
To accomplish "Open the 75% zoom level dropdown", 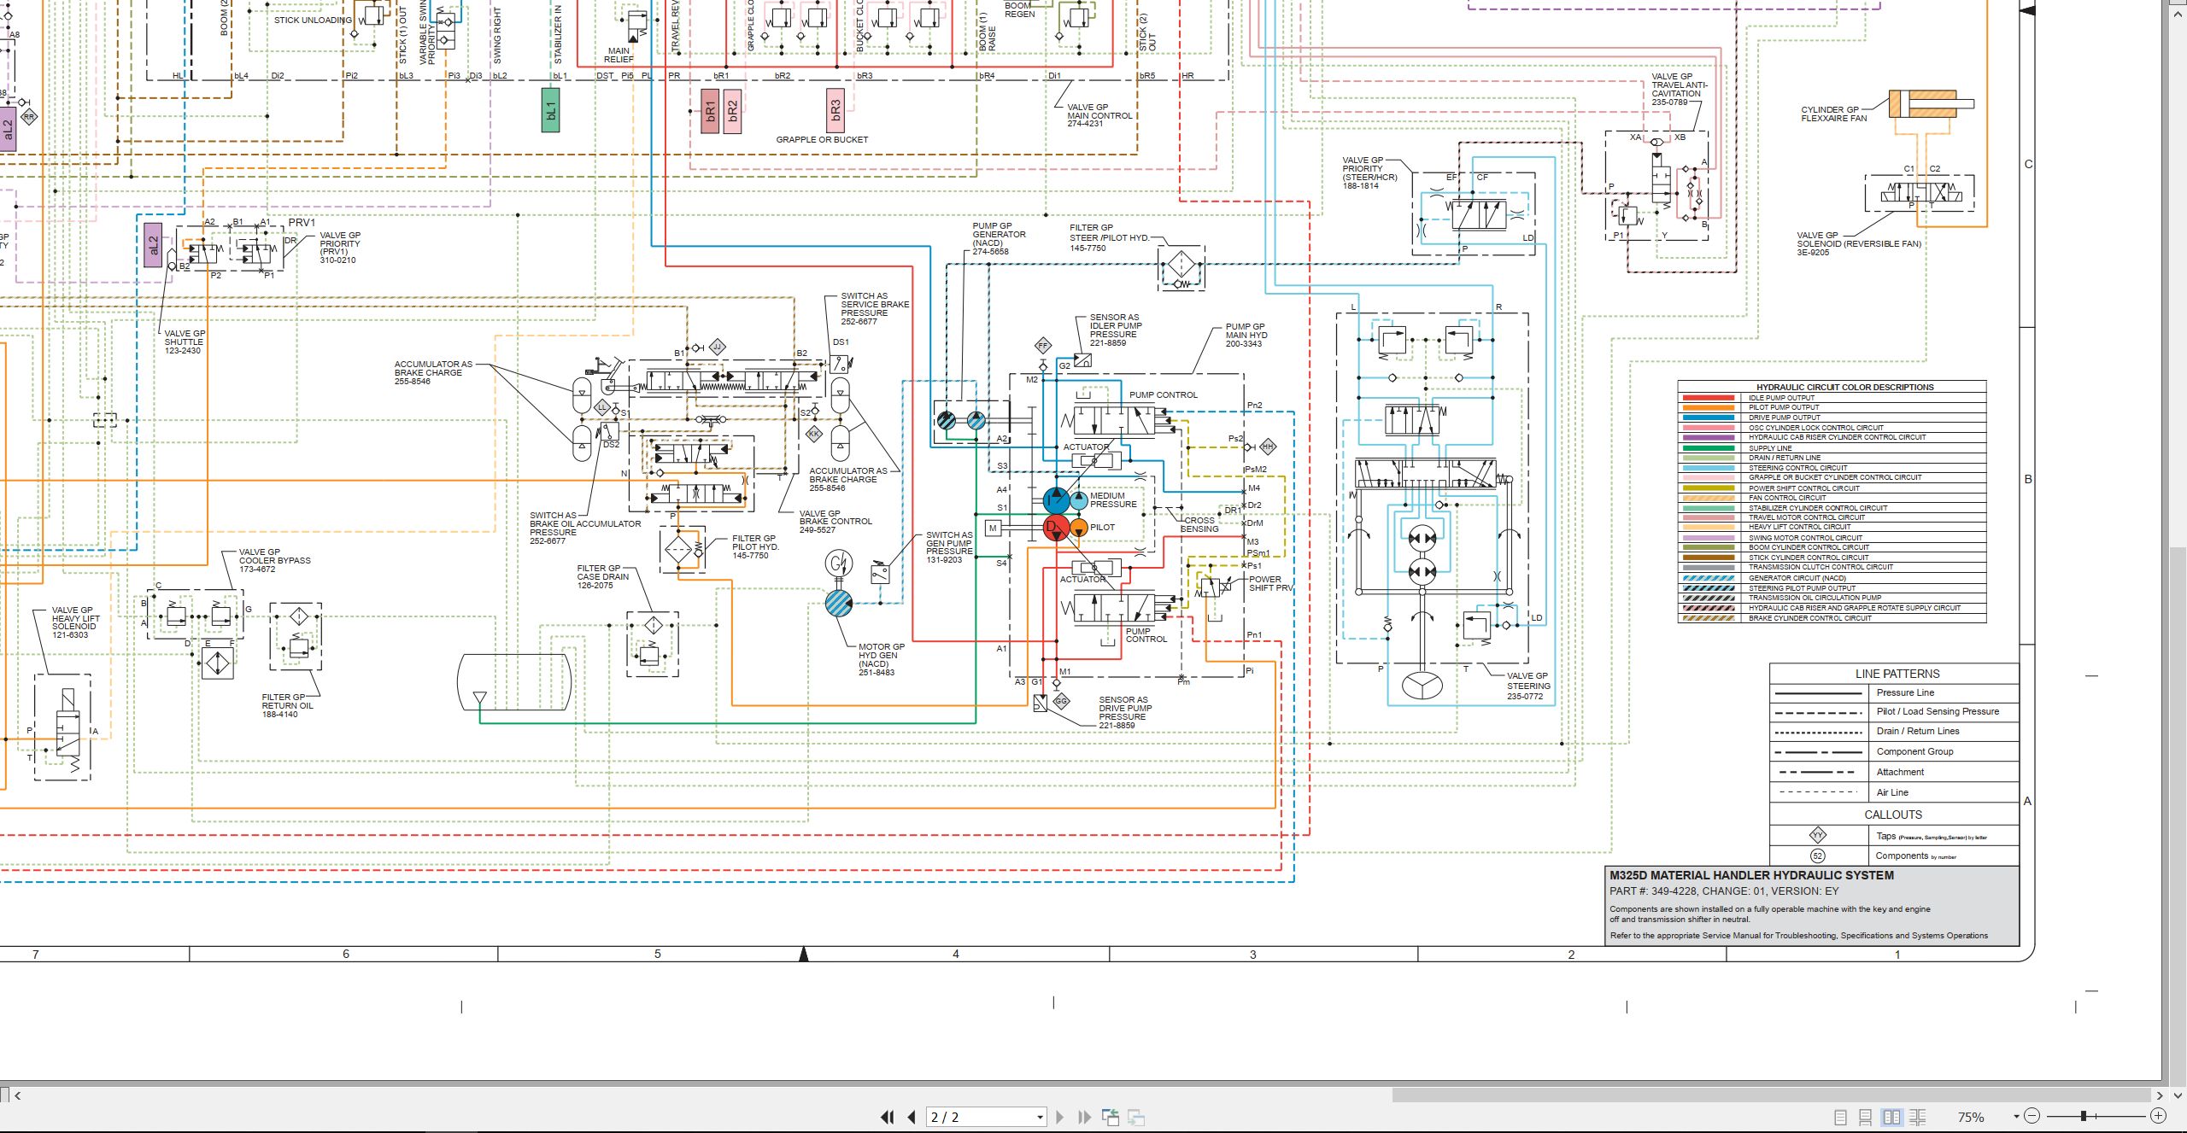I will point(2016,1117).
